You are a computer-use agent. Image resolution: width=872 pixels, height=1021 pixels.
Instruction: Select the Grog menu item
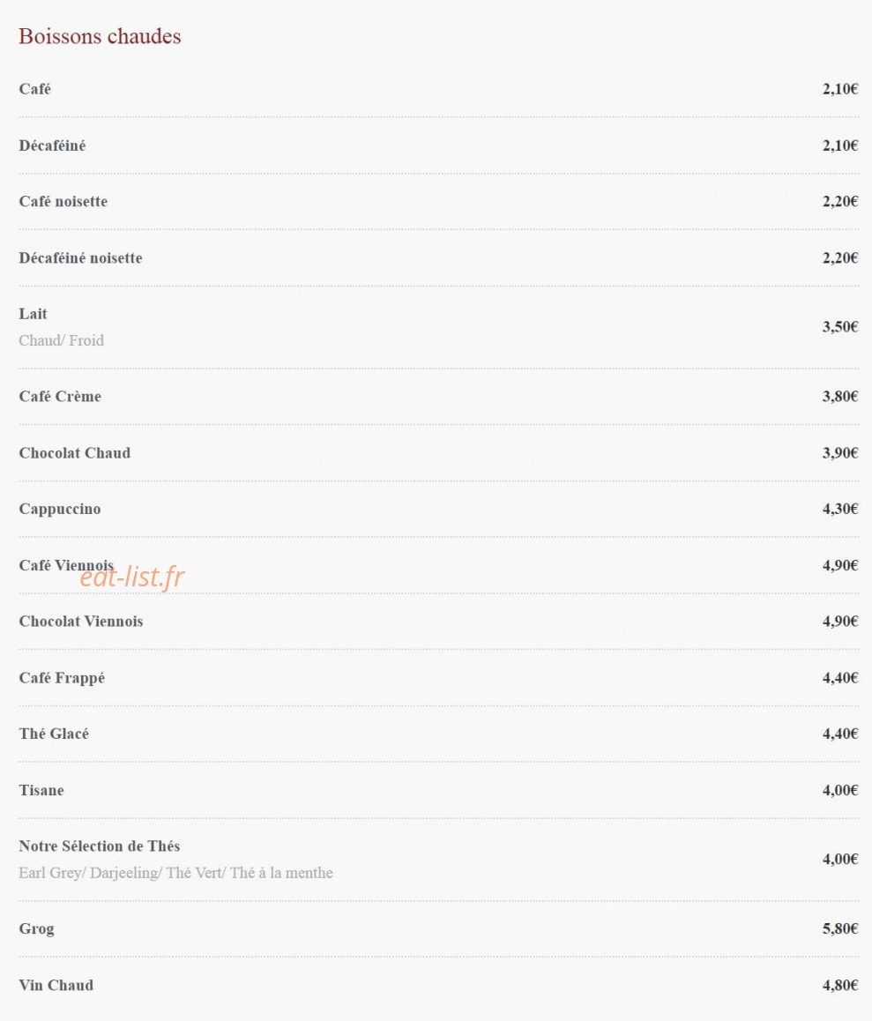(x=36, y=928)
